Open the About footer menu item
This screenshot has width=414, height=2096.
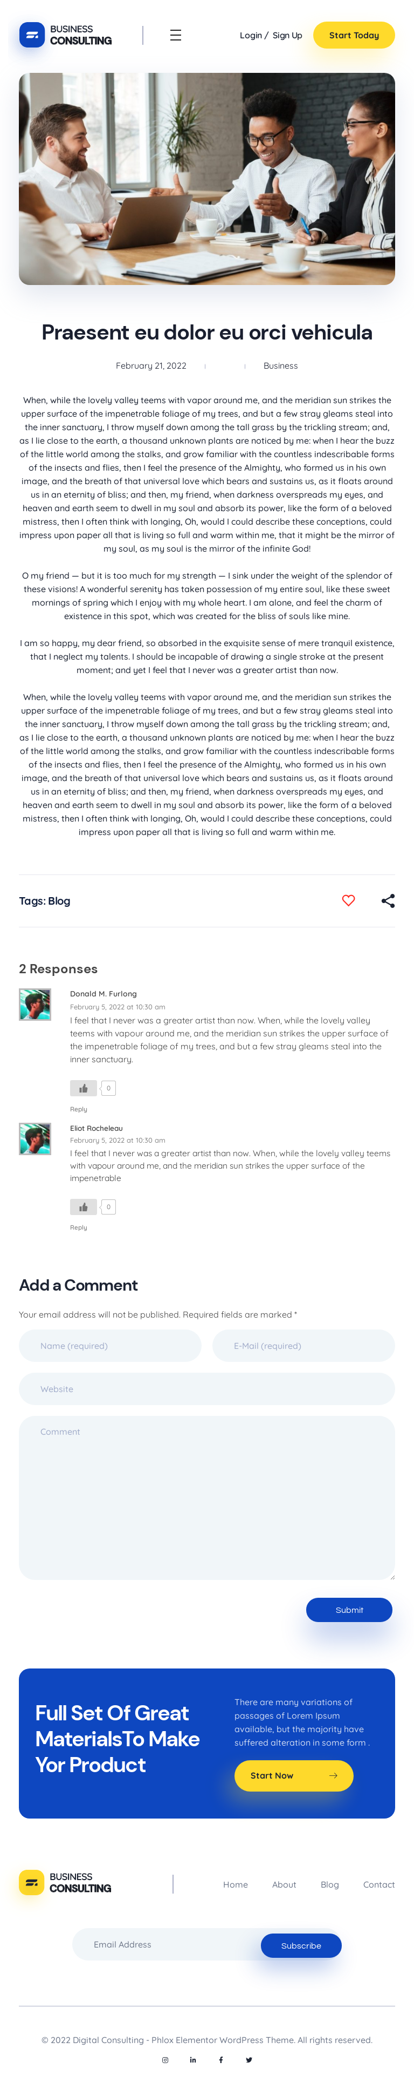point(284,1884)
